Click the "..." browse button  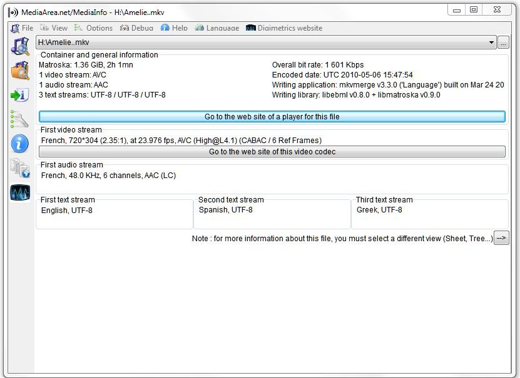coord(503,42)
